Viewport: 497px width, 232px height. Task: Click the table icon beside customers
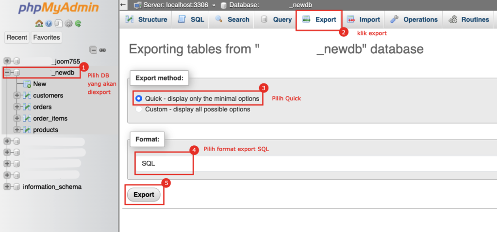[27, 95]
